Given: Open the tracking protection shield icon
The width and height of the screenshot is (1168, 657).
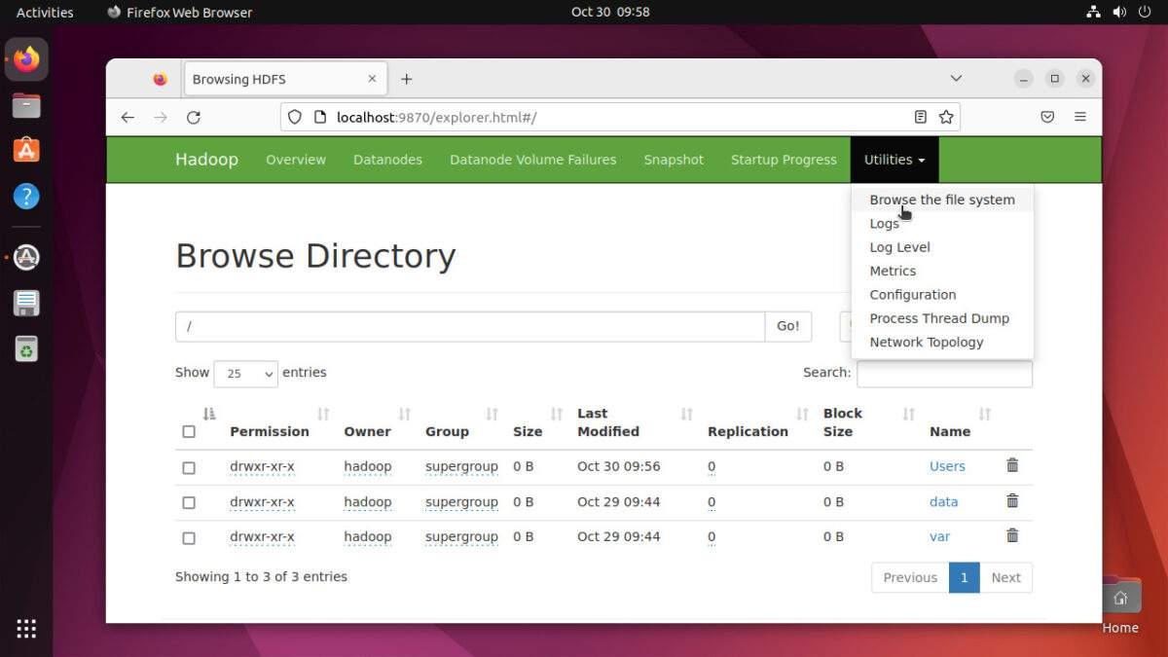Looking at the screenshot, I should click(x=294, y=117).
